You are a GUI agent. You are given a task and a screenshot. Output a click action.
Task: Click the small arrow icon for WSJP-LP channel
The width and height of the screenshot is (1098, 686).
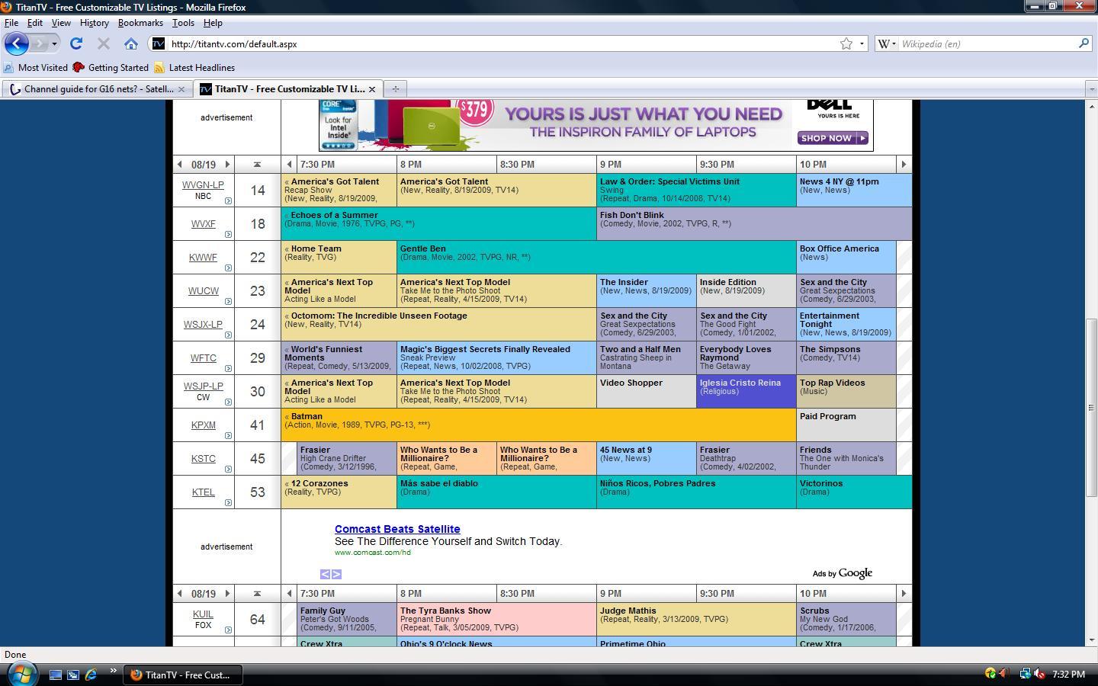point(228,402)
